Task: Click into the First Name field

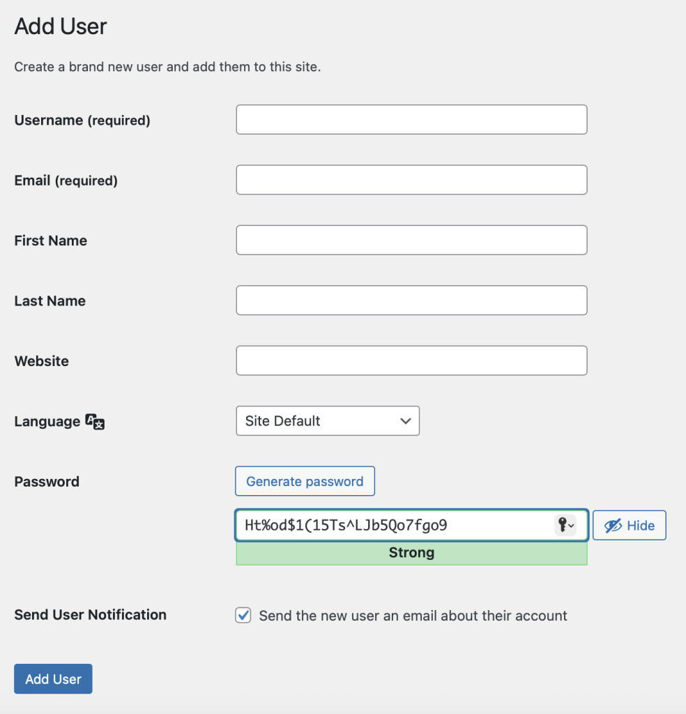Action: (x=411, y=240)
